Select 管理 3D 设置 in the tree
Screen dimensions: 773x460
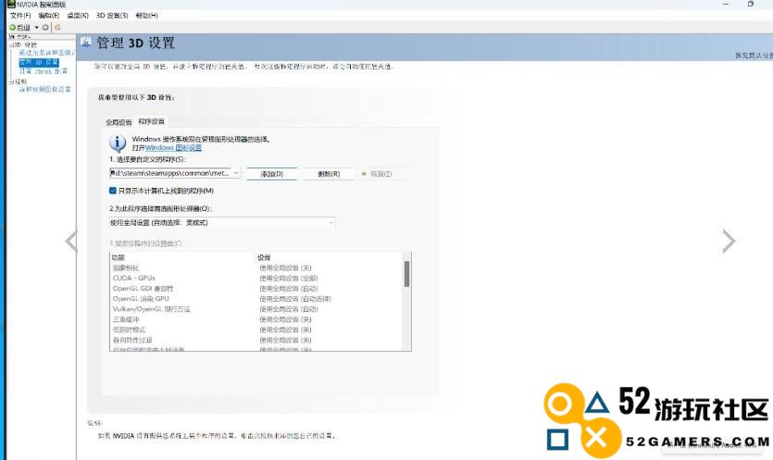click(x=39, y=62)
